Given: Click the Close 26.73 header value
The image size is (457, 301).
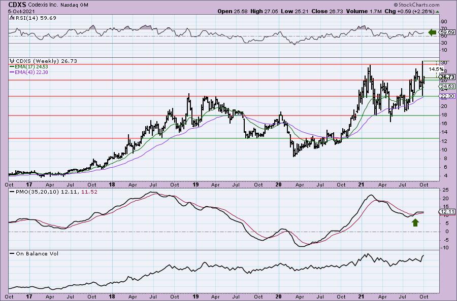Looking at the screenshot, I should [328, 11].
